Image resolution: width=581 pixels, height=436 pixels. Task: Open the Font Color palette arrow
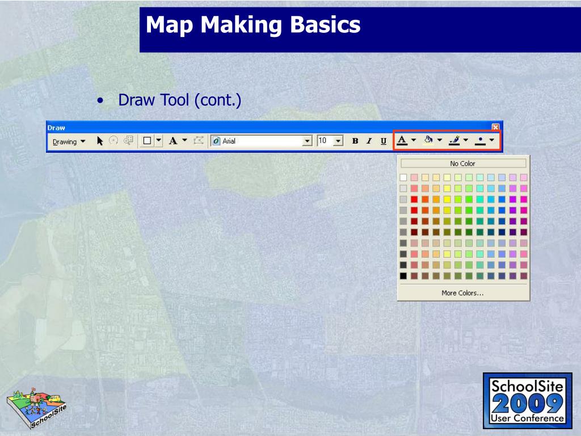pos(414,140)
